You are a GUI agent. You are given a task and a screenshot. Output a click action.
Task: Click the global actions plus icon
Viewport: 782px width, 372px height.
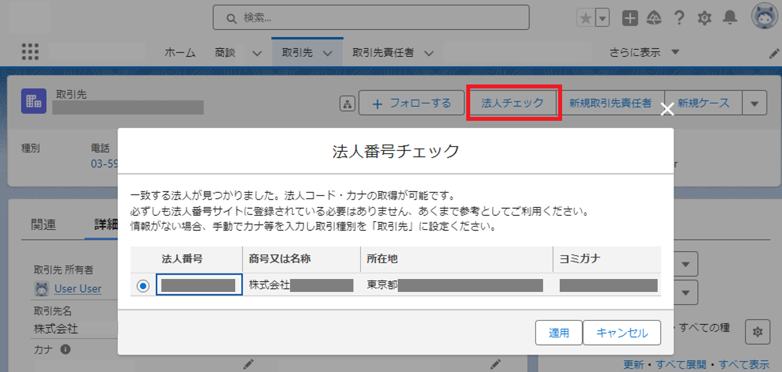coord(629,18)
